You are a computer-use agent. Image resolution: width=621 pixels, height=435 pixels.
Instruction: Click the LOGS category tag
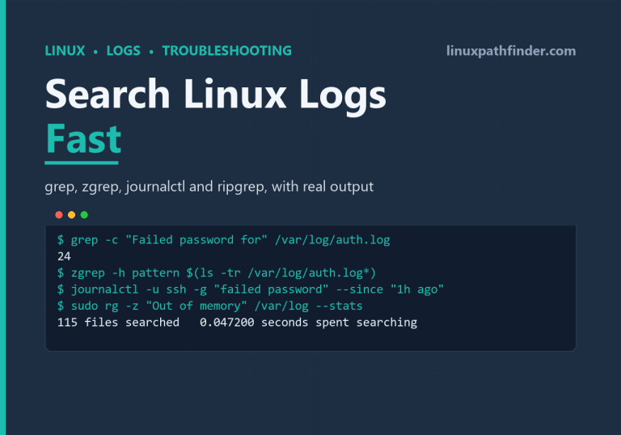coord(123,51)
